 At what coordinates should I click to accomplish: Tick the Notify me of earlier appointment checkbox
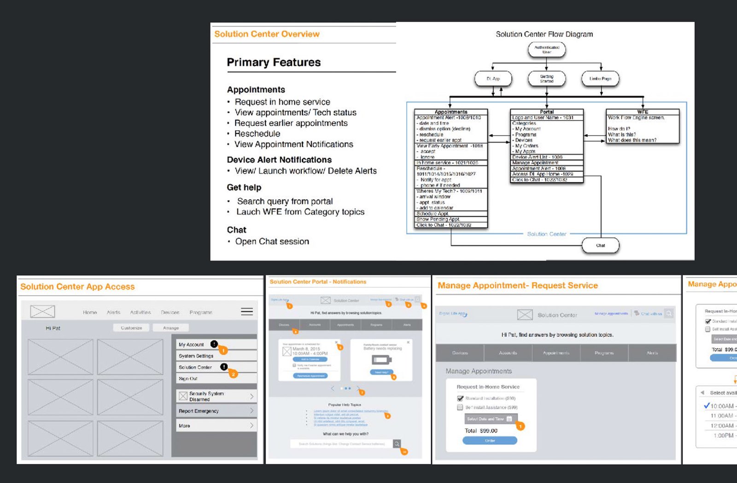pyautogui.click(x=294, y=365)
